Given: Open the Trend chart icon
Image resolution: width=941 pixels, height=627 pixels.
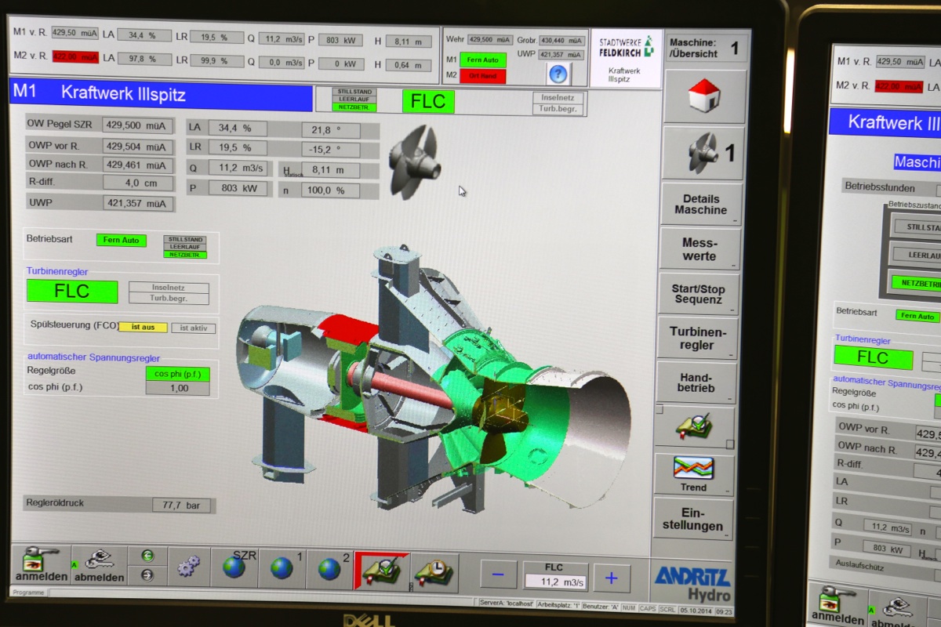Looking at the screenshot, I should pyautogui.click(x=693, y=473).
